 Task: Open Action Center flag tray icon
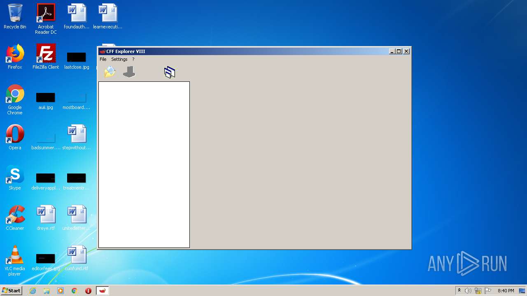(488, 291)
